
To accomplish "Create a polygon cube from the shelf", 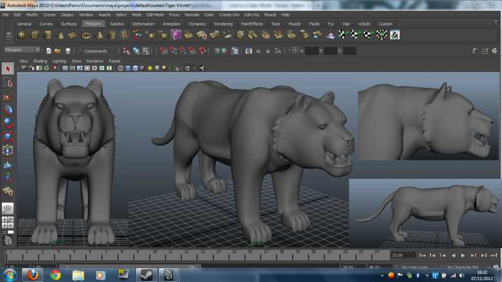I will point(35,34).
